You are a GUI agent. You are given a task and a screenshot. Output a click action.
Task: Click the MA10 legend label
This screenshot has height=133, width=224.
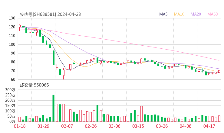(179, 14)
